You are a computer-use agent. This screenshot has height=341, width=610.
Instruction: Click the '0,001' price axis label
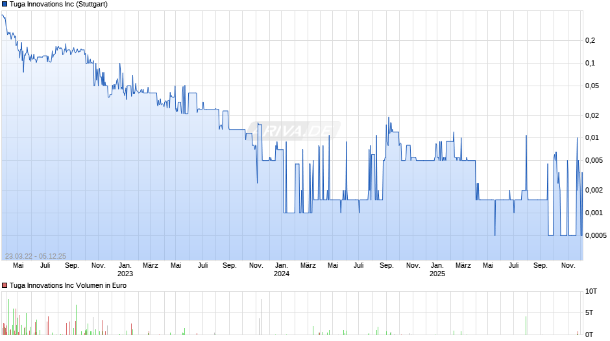point(594,213)
